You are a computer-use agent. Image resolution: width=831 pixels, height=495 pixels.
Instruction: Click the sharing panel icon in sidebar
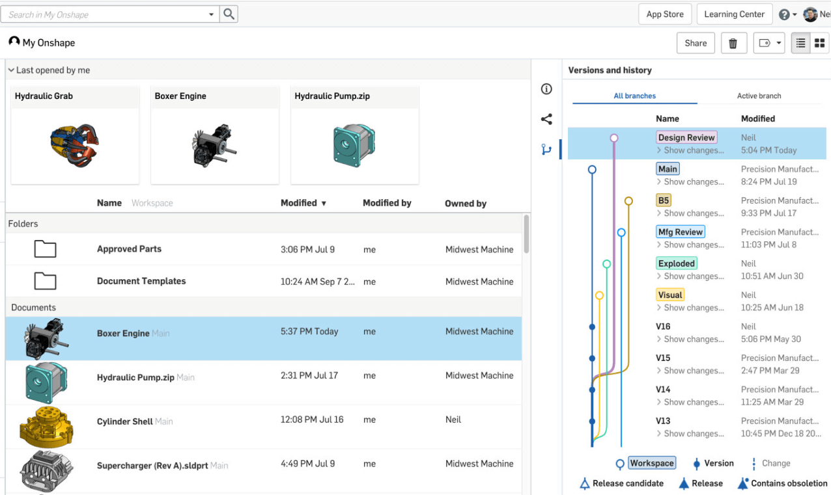pos(546,119)
